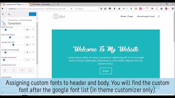Viewport: 175px width, 98px height.
Task: Click the site info icon in address bar
Action: [6, 9]
